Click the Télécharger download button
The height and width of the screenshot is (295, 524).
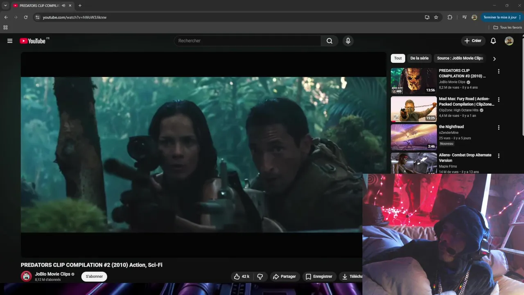point(351,277)
